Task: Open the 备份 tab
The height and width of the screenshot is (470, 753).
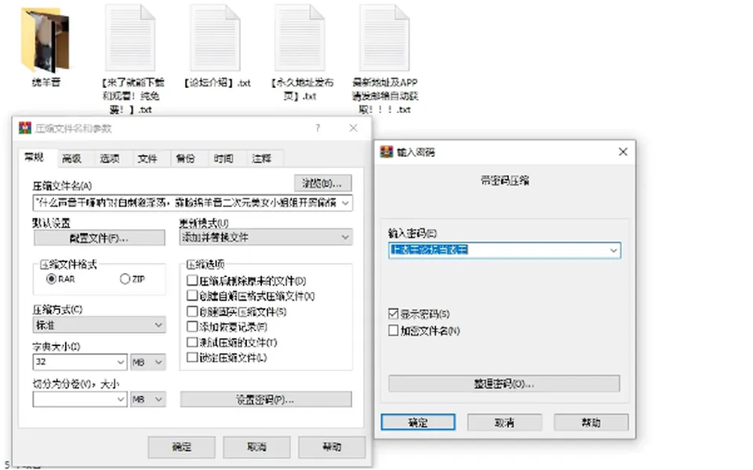Action: coord(185,158)
